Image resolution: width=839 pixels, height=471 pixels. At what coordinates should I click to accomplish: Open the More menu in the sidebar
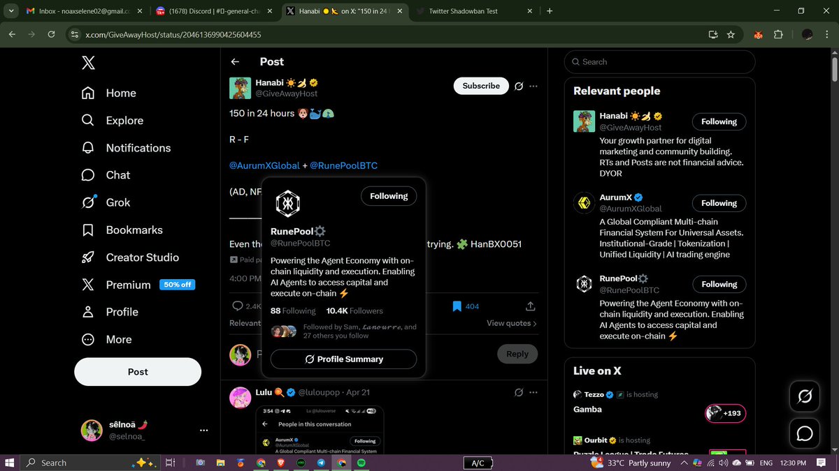click(106, 340)
